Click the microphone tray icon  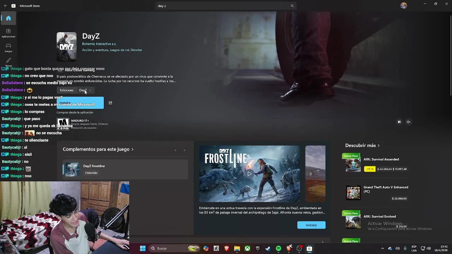tap(405, 248)
